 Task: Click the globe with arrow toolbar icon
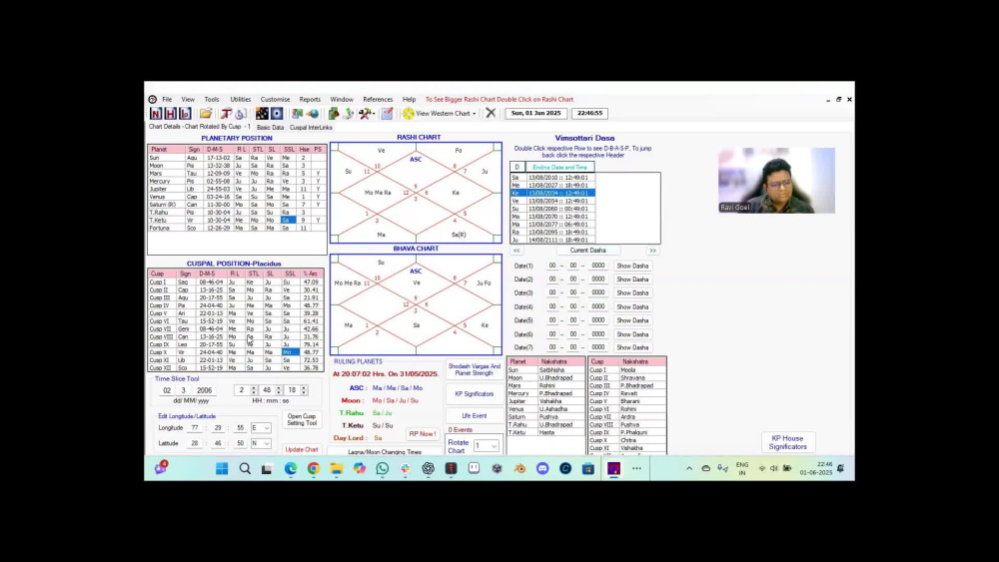[x=312, y=113]
